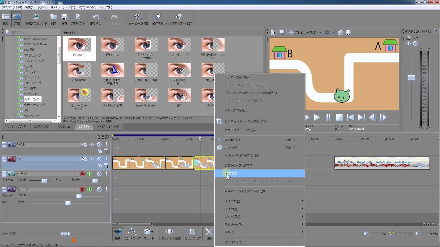Choose 逆方向(S) in context menu
440x247 pixels.
coord(260,174)
